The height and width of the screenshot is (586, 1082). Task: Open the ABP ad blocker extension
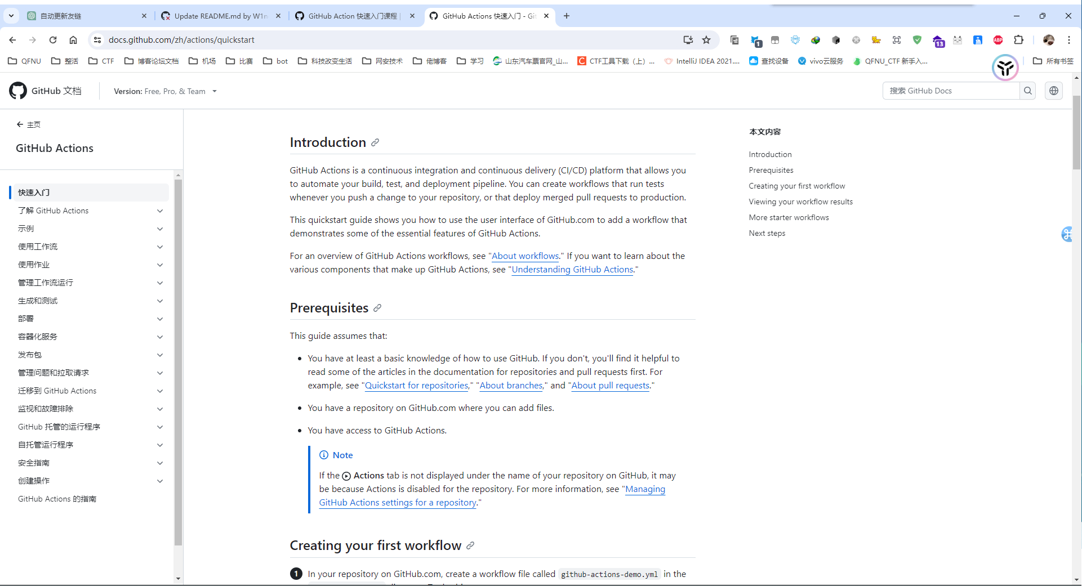(x=998, y=40)
